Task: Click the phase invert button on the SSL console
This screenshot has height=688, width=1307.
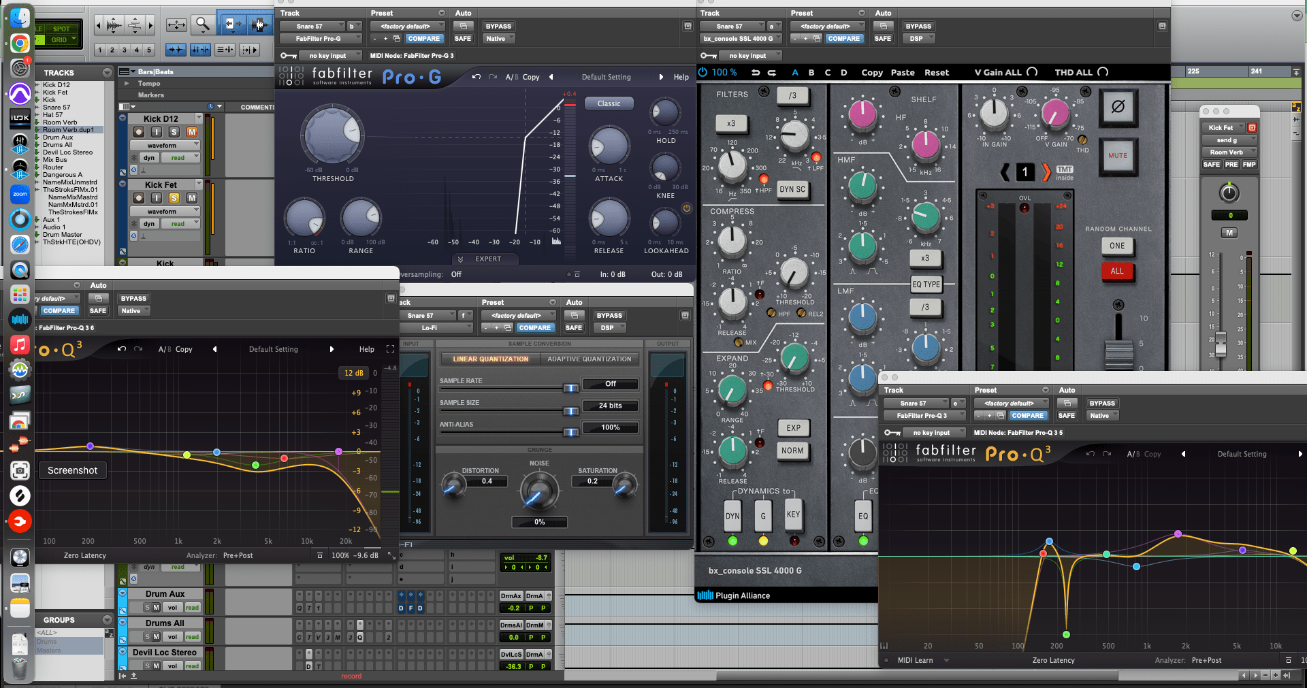Action: tap(1118, 108)
